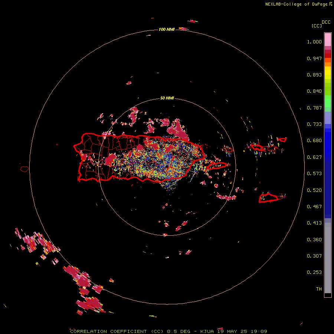Viewport: 334px width, 334px height.
Task: Click the 1.000 scale value
Action: (314, 42)
